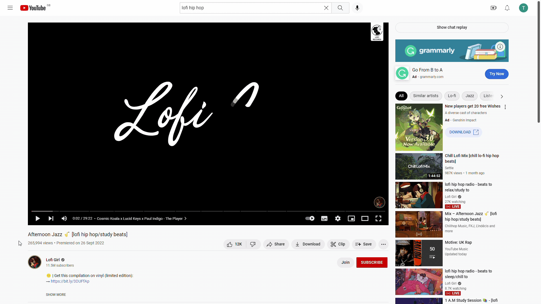Open lofi hip hop radio relax/study title
This screenshot has height=304, width=541.
pyautogui.click(x=468, y=187)
